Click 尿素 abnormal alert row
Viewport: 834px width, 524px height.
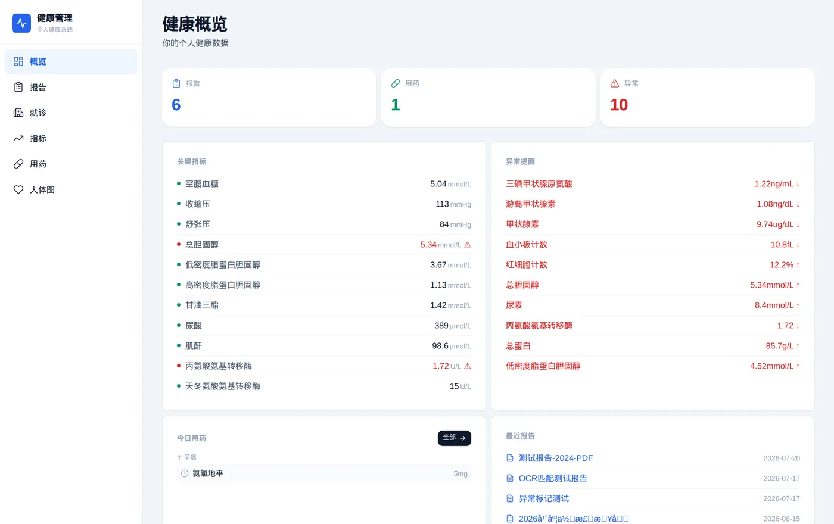[x=653, y=305]
